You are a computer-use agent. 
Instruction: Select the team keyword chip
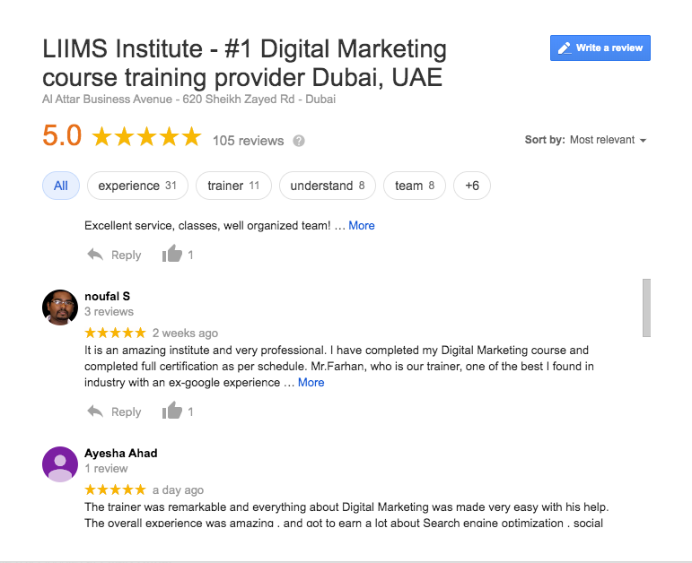click(415, 186)
